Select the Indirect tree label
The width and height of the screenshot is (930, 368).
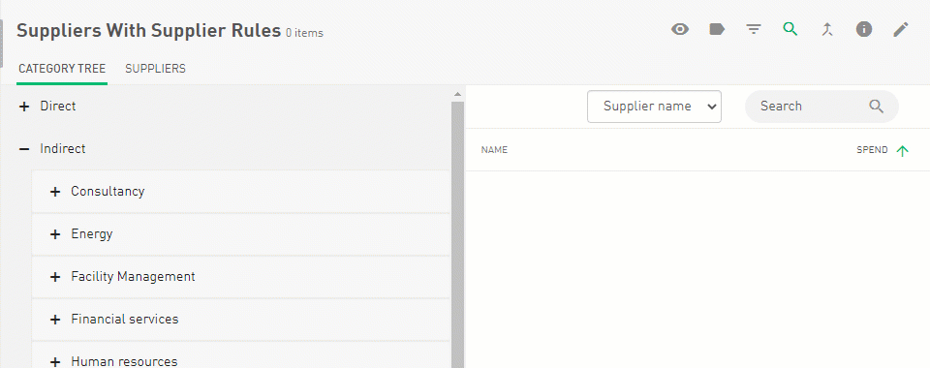[x=63, y=149]
